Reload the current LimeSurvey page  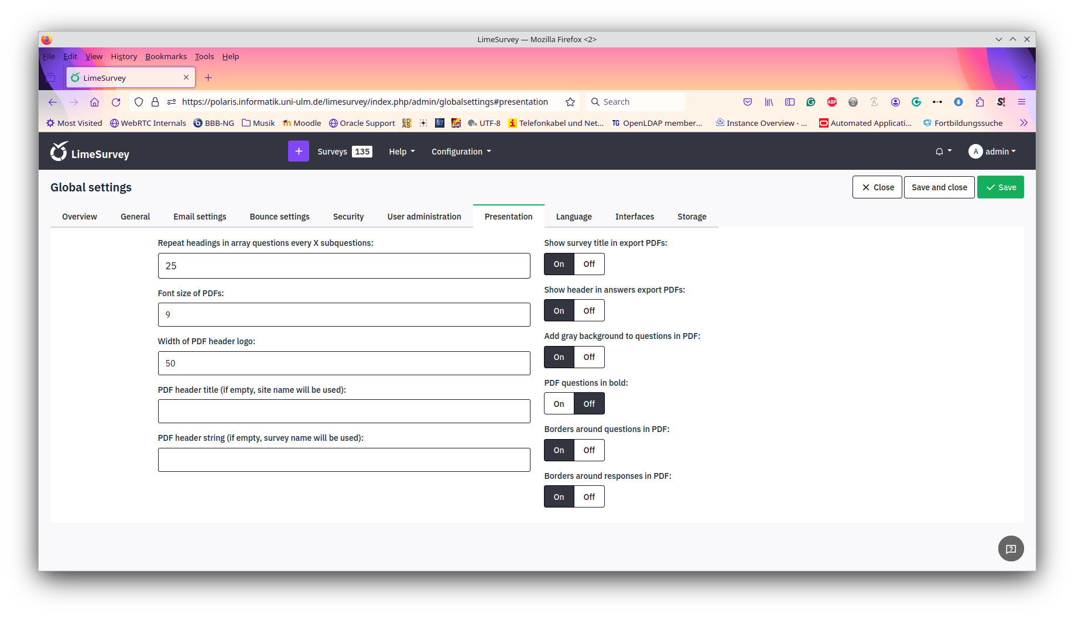coord(116,102)
